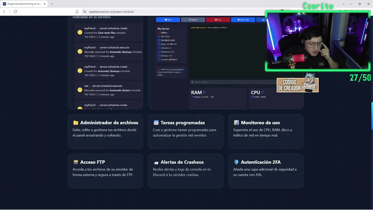This screenshot has height=210, width=373.
Task: Click the chart icon for Monitoreo de uso
Action: 236,123
